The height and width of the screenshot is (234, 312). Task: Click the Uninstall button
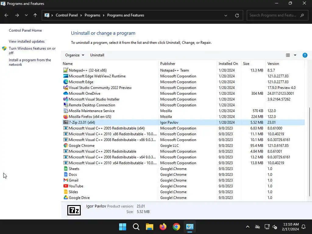[x=97, y=55]
